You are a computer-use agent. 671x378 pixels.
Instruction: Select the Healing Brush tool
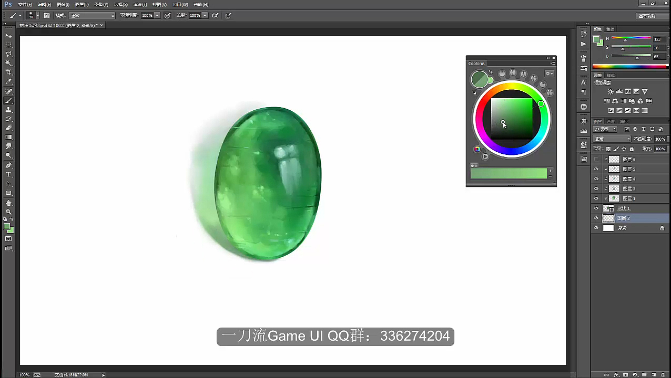(8, 91)
